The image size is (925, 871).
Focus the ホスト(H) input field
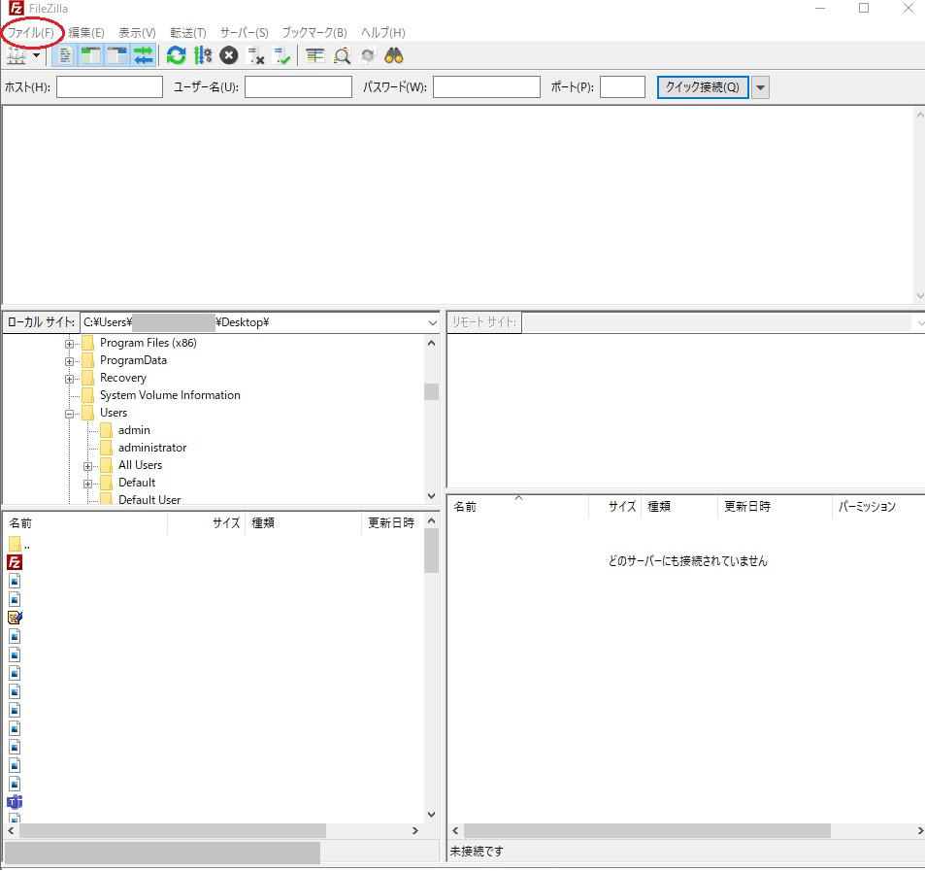tap(110, 86)
